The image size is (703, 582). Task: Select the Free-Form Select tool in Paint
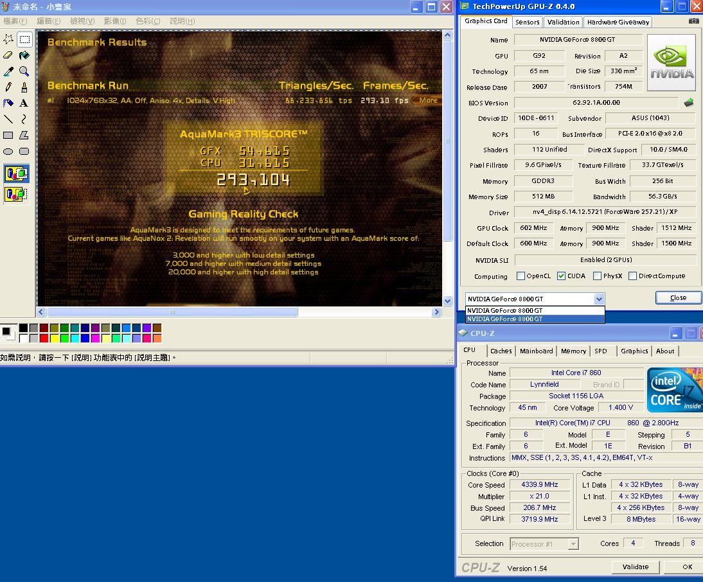click(x=8, y=39)
